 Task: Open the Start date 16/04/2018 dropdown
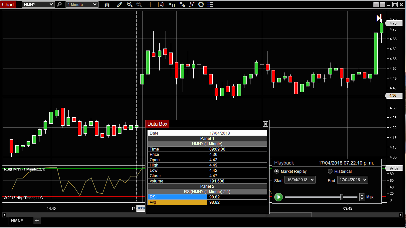click(x=300, y=180)
